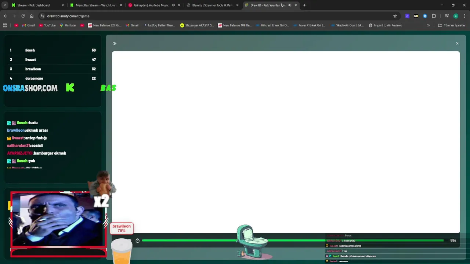Viewport: 470px width, 264px height.
Task: Go back to previous page
Action: click(x=5, y=16)
